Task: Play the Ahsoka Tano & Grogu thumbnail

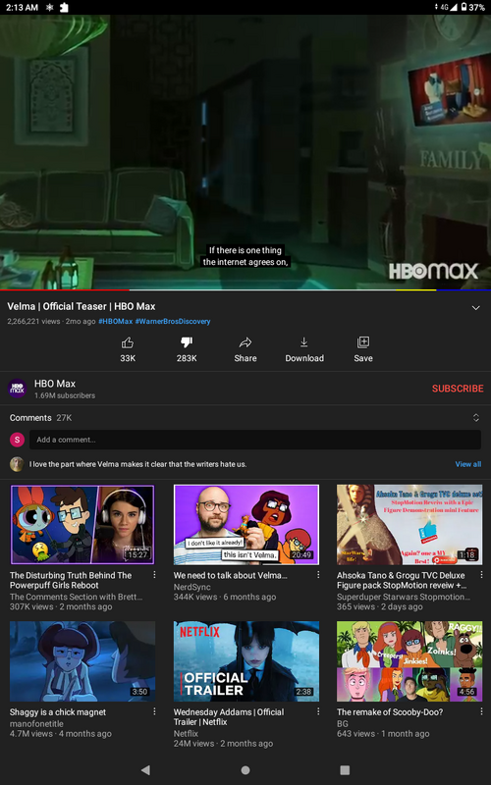Action: click(x=409, y=525)
